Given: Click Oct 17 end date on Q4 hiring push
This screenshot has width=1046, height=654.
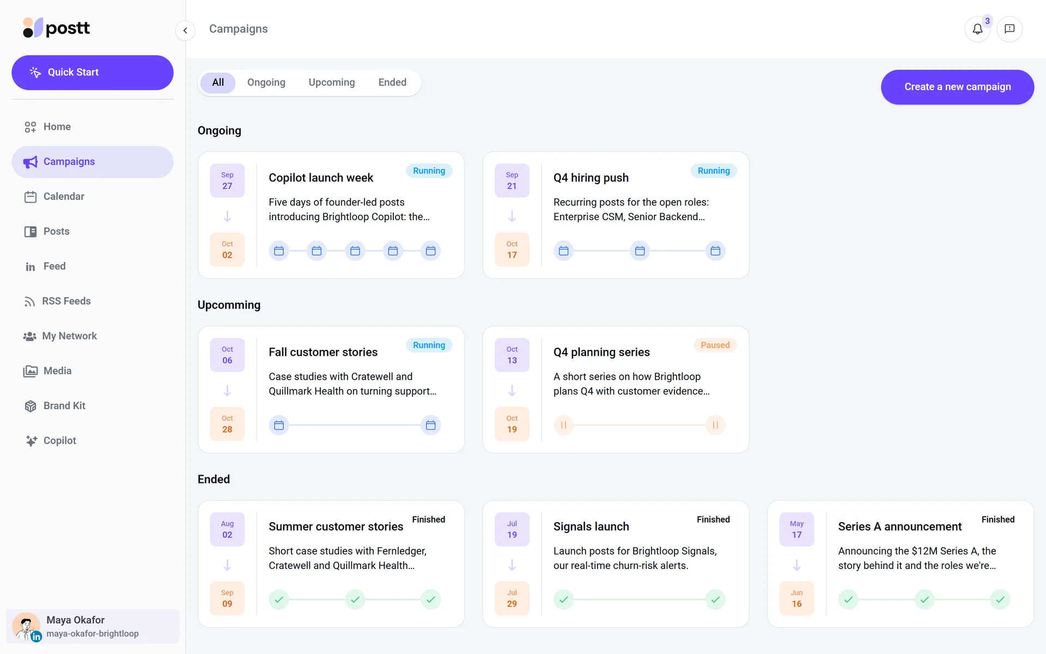Looking at the screenshot, I should coord(512,250).
